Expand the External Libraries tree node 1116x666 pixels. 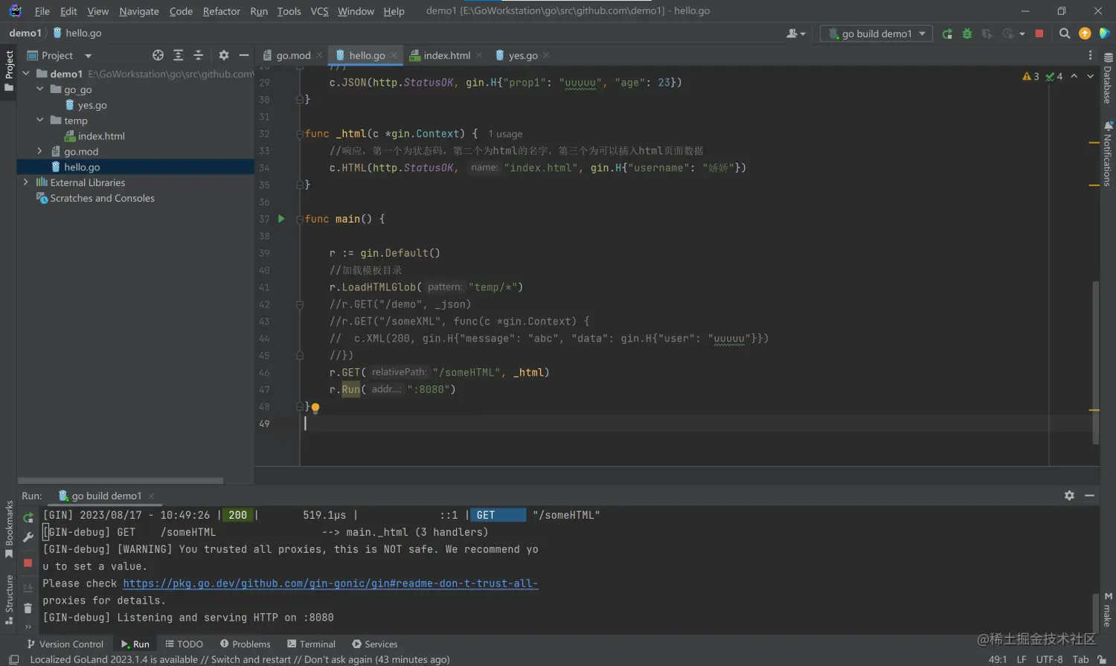[x=26, y=182]
